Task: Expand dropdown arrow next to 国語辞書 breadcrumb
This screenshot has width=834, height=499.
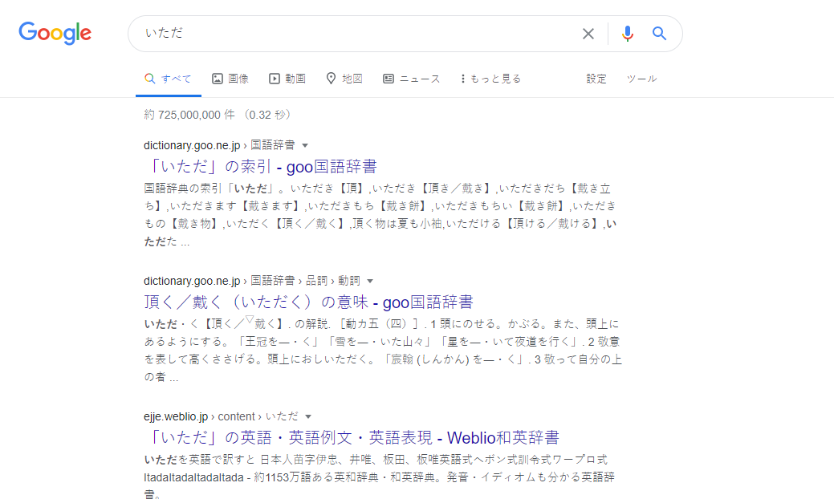Action: 305,145
